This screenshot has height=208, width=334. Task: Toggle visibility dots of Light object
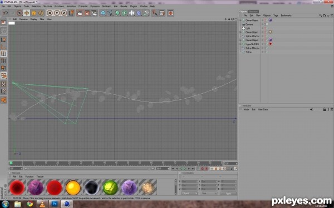tap(265, 28)
